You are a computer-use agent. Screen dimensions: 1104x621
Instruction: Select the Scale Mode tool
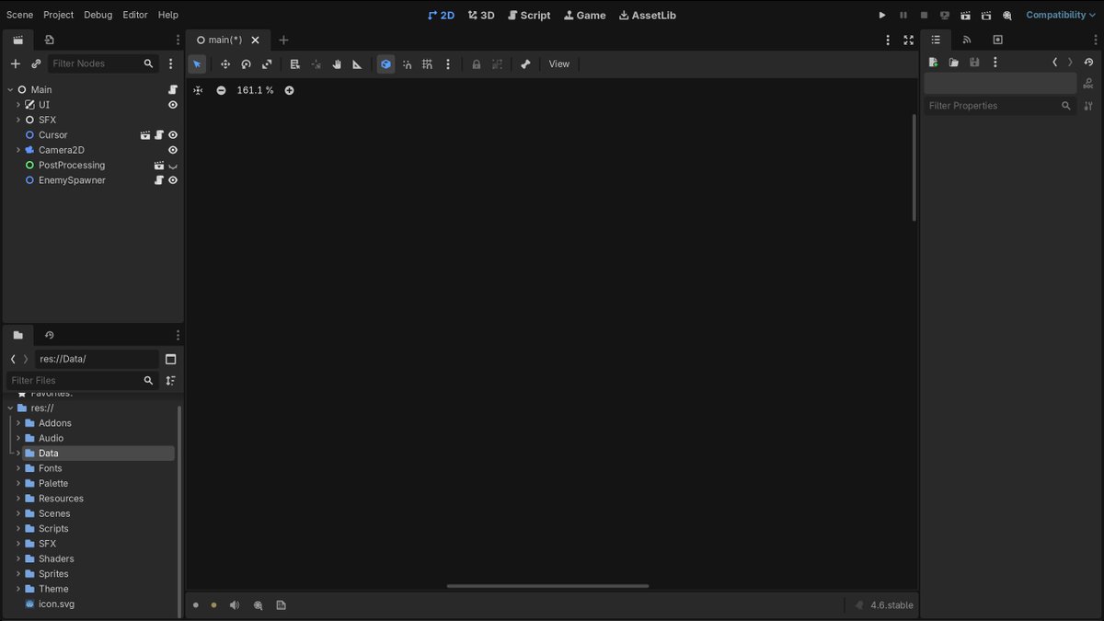click(x=267, y=64)
